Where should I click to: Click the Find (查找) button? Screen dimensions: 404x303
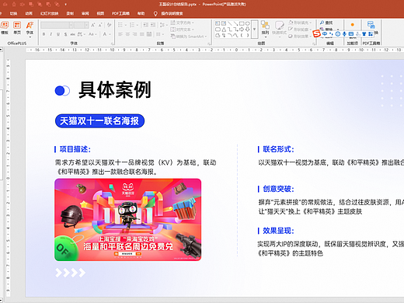(x=326, y=23)
